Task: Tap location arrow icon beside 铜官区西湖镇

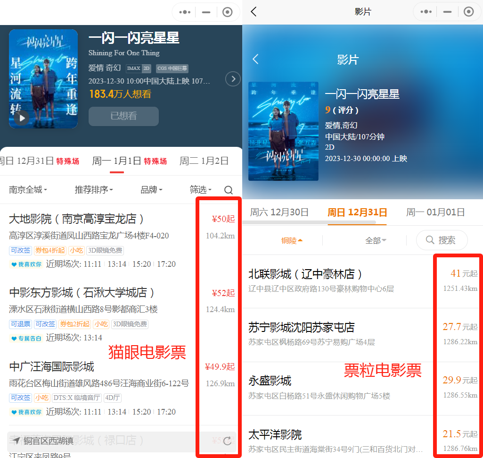Action: coord(16,441)
